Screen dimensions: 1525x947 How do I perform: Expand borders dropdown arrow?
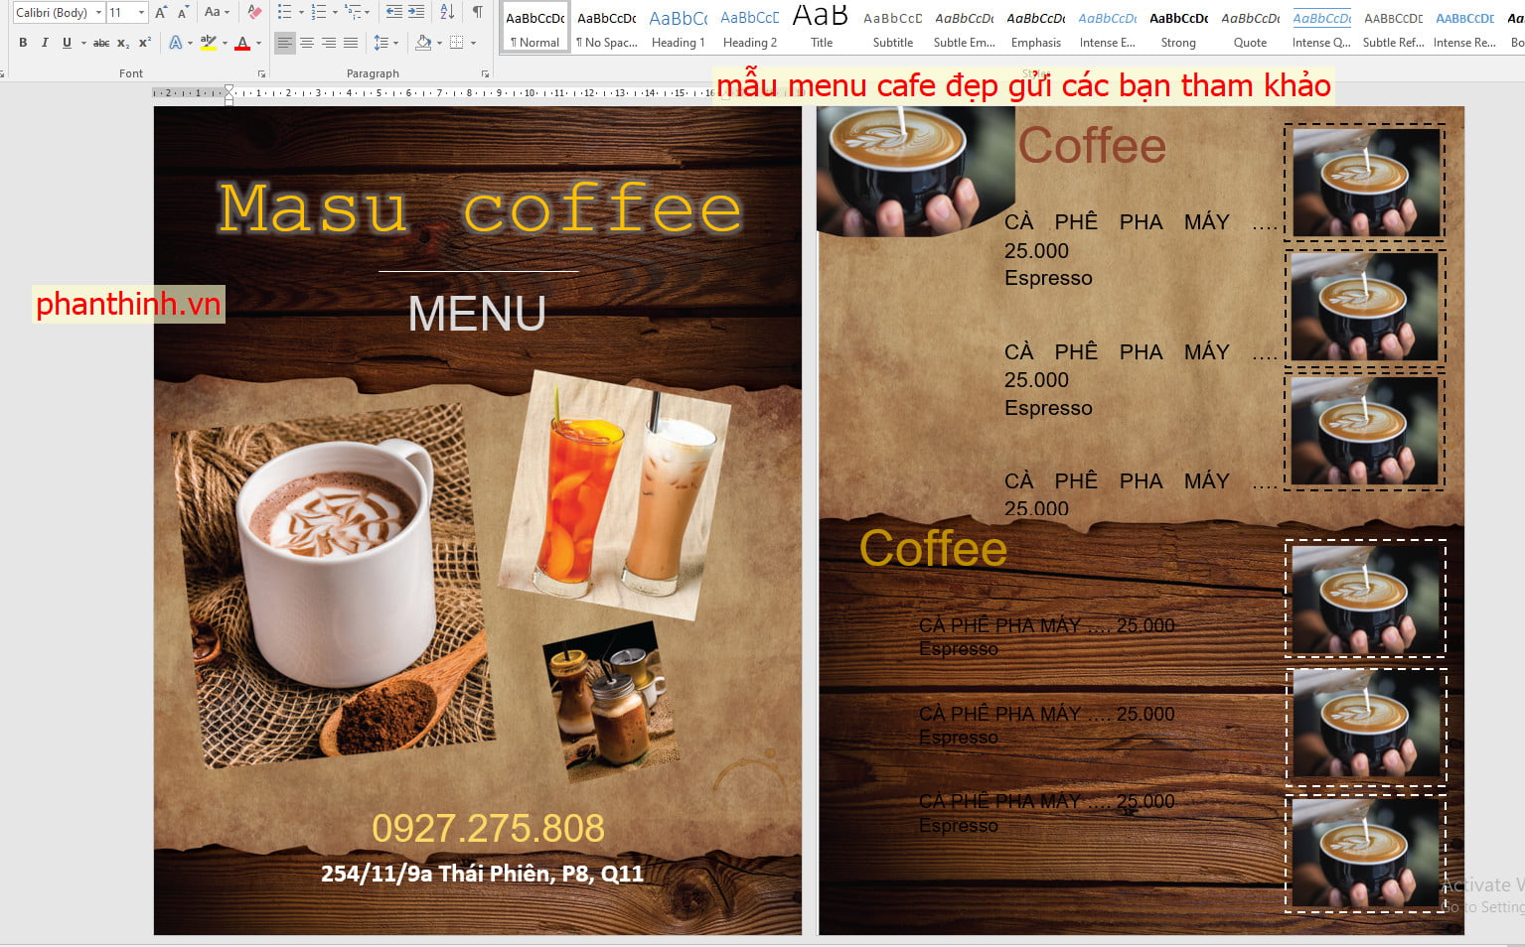[x=473, y=43]
